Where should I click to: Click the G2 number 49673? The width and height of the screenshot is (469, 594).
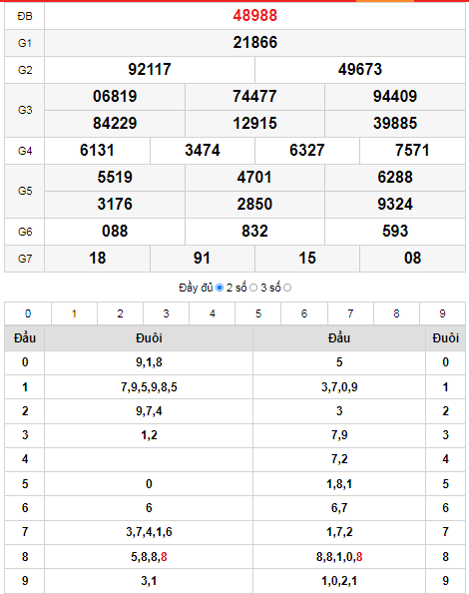coord(360,69)
